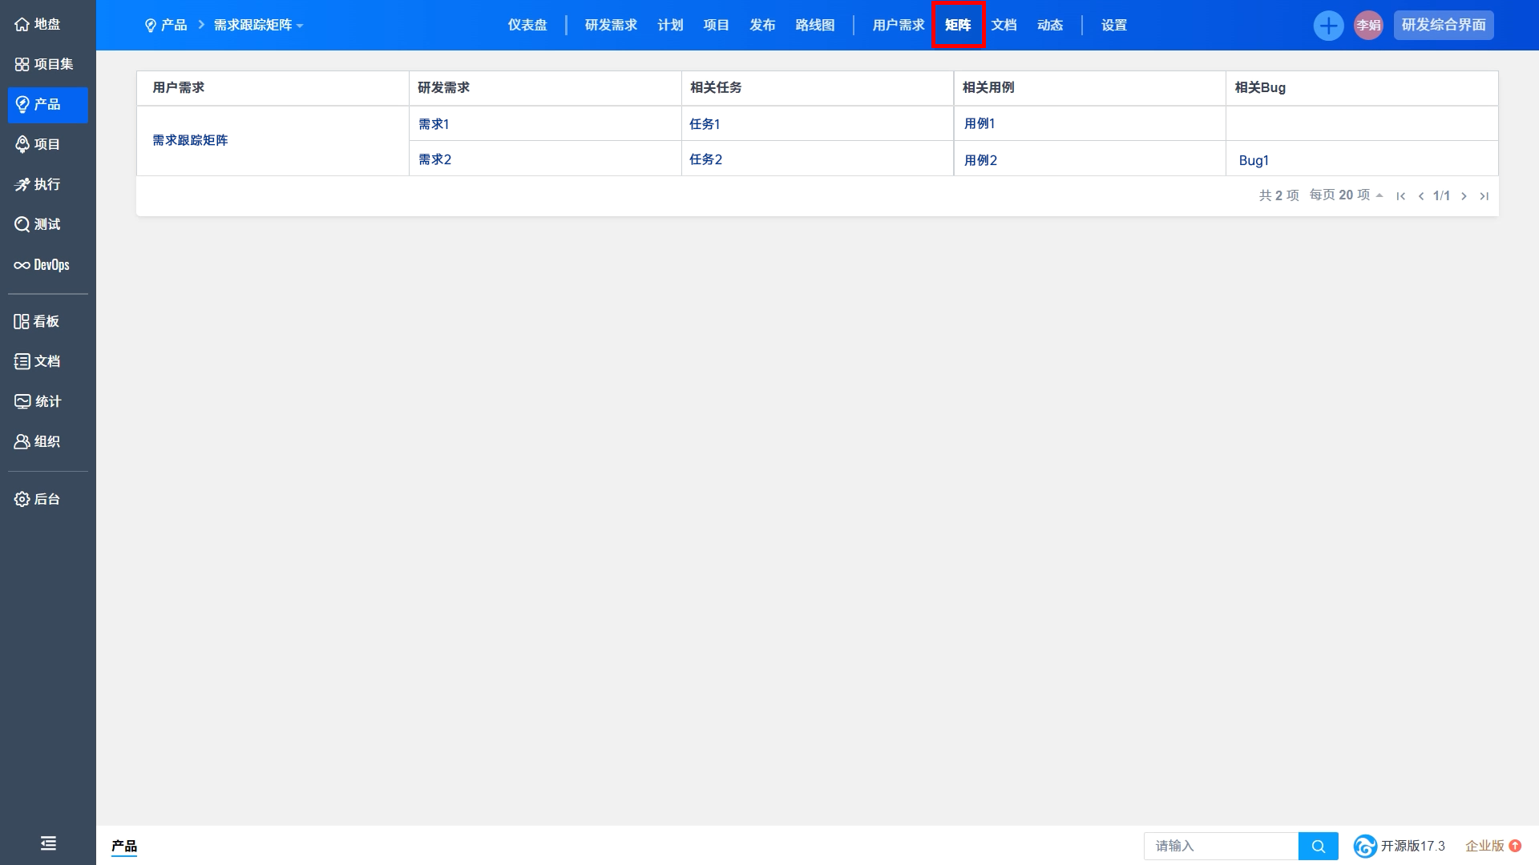Click the 执行 execution sidebar icon
Image resolution: width=1539 pixels, height=865 pixels.
point(22,185)
